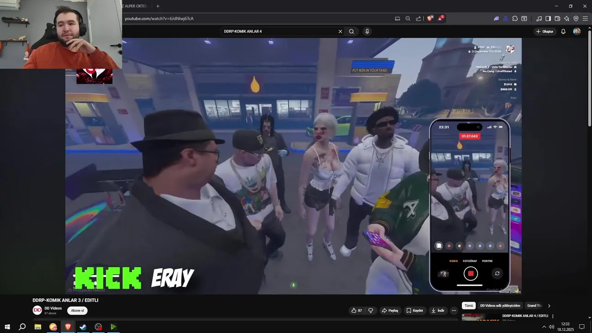Select the Tümü filter chip
The width and height of the screenshot is (592, 333).
click(469, 306)
